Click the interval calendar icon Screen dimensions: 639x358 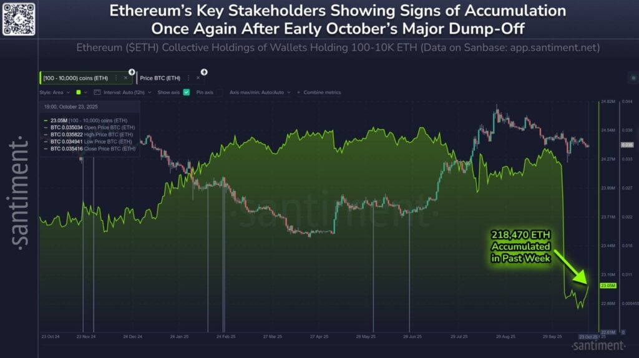click(97, 92)
